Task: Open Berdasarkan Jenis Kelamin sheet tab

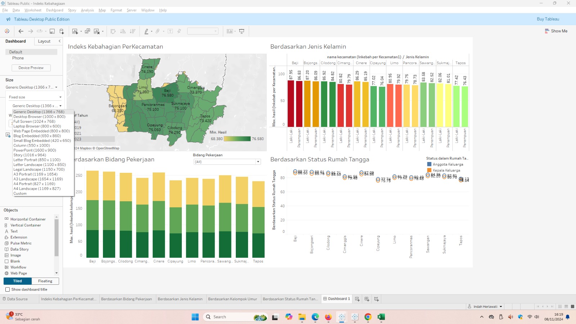Action: (x=180, y=299)
